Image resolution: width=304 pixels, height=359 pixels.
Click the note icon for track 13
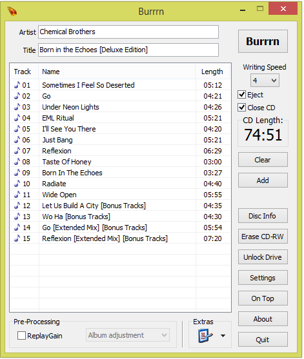coord(17,217)
